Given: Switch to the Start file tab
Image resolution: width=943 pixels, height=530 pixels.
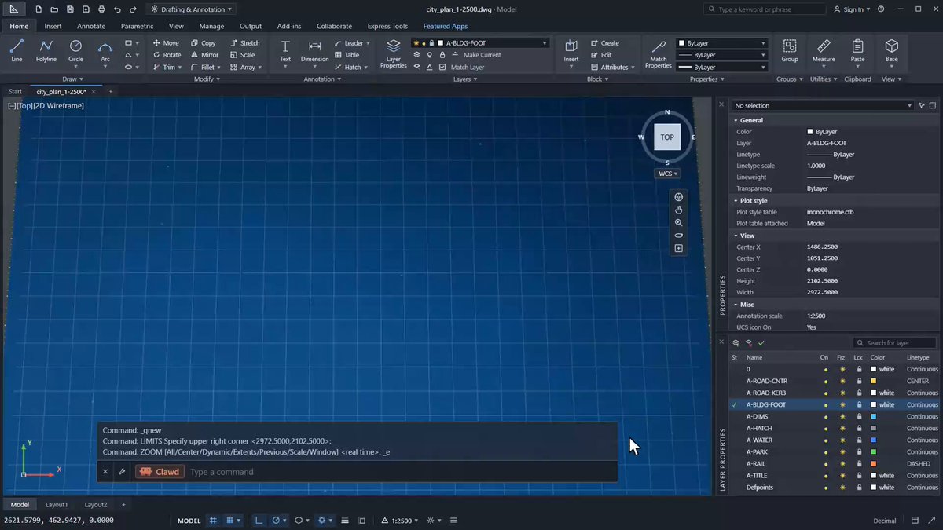Looking at the screenshot, I should [x=15, y=91].
